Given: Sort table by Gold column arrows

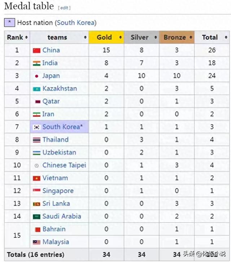Looking at the screenshot, I should (120, 37).
